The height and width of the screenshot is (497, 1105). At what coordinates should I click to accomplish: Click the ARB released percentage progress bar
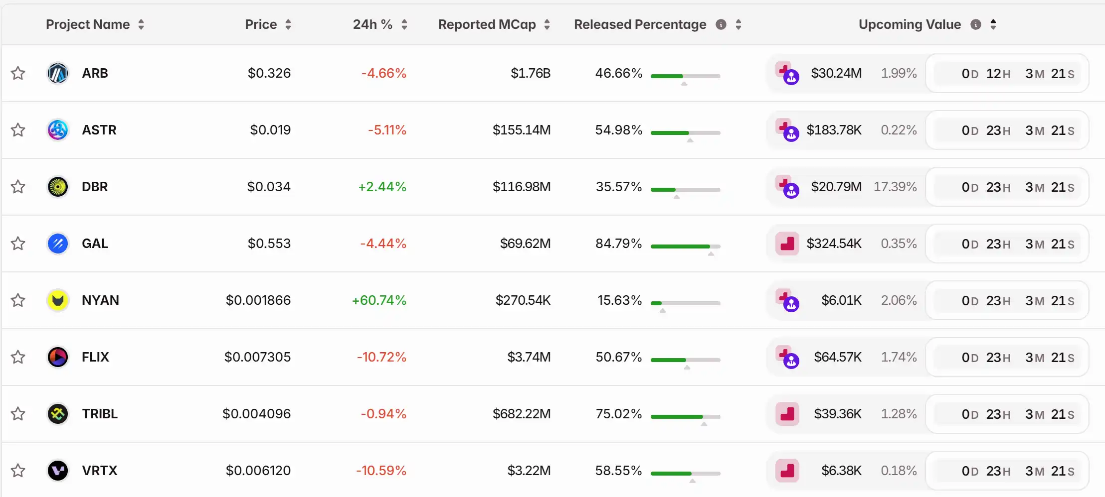tap(685, 76)
